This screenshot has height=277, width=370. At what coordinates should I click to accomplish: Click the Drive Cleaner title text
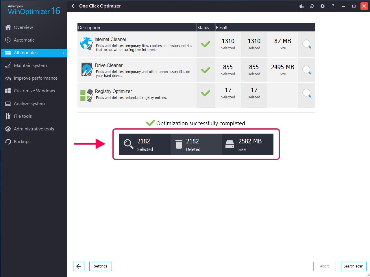pos(109,65)
